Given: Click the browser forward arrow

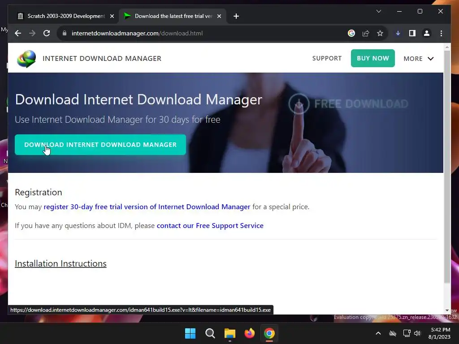Looking at the screenshot, I should click(x=32, y=33).
